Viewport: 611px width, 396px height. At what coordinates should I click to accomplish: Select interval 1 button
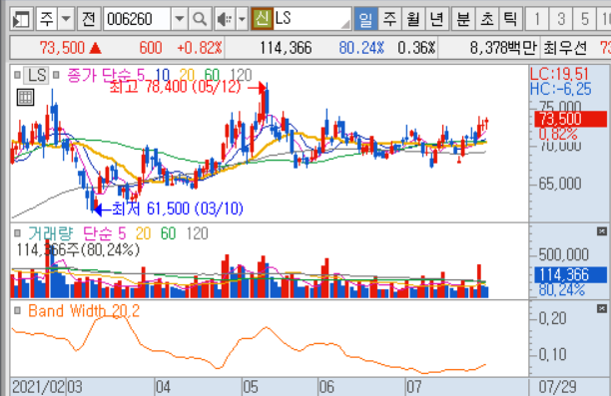[x=537, y=19]
